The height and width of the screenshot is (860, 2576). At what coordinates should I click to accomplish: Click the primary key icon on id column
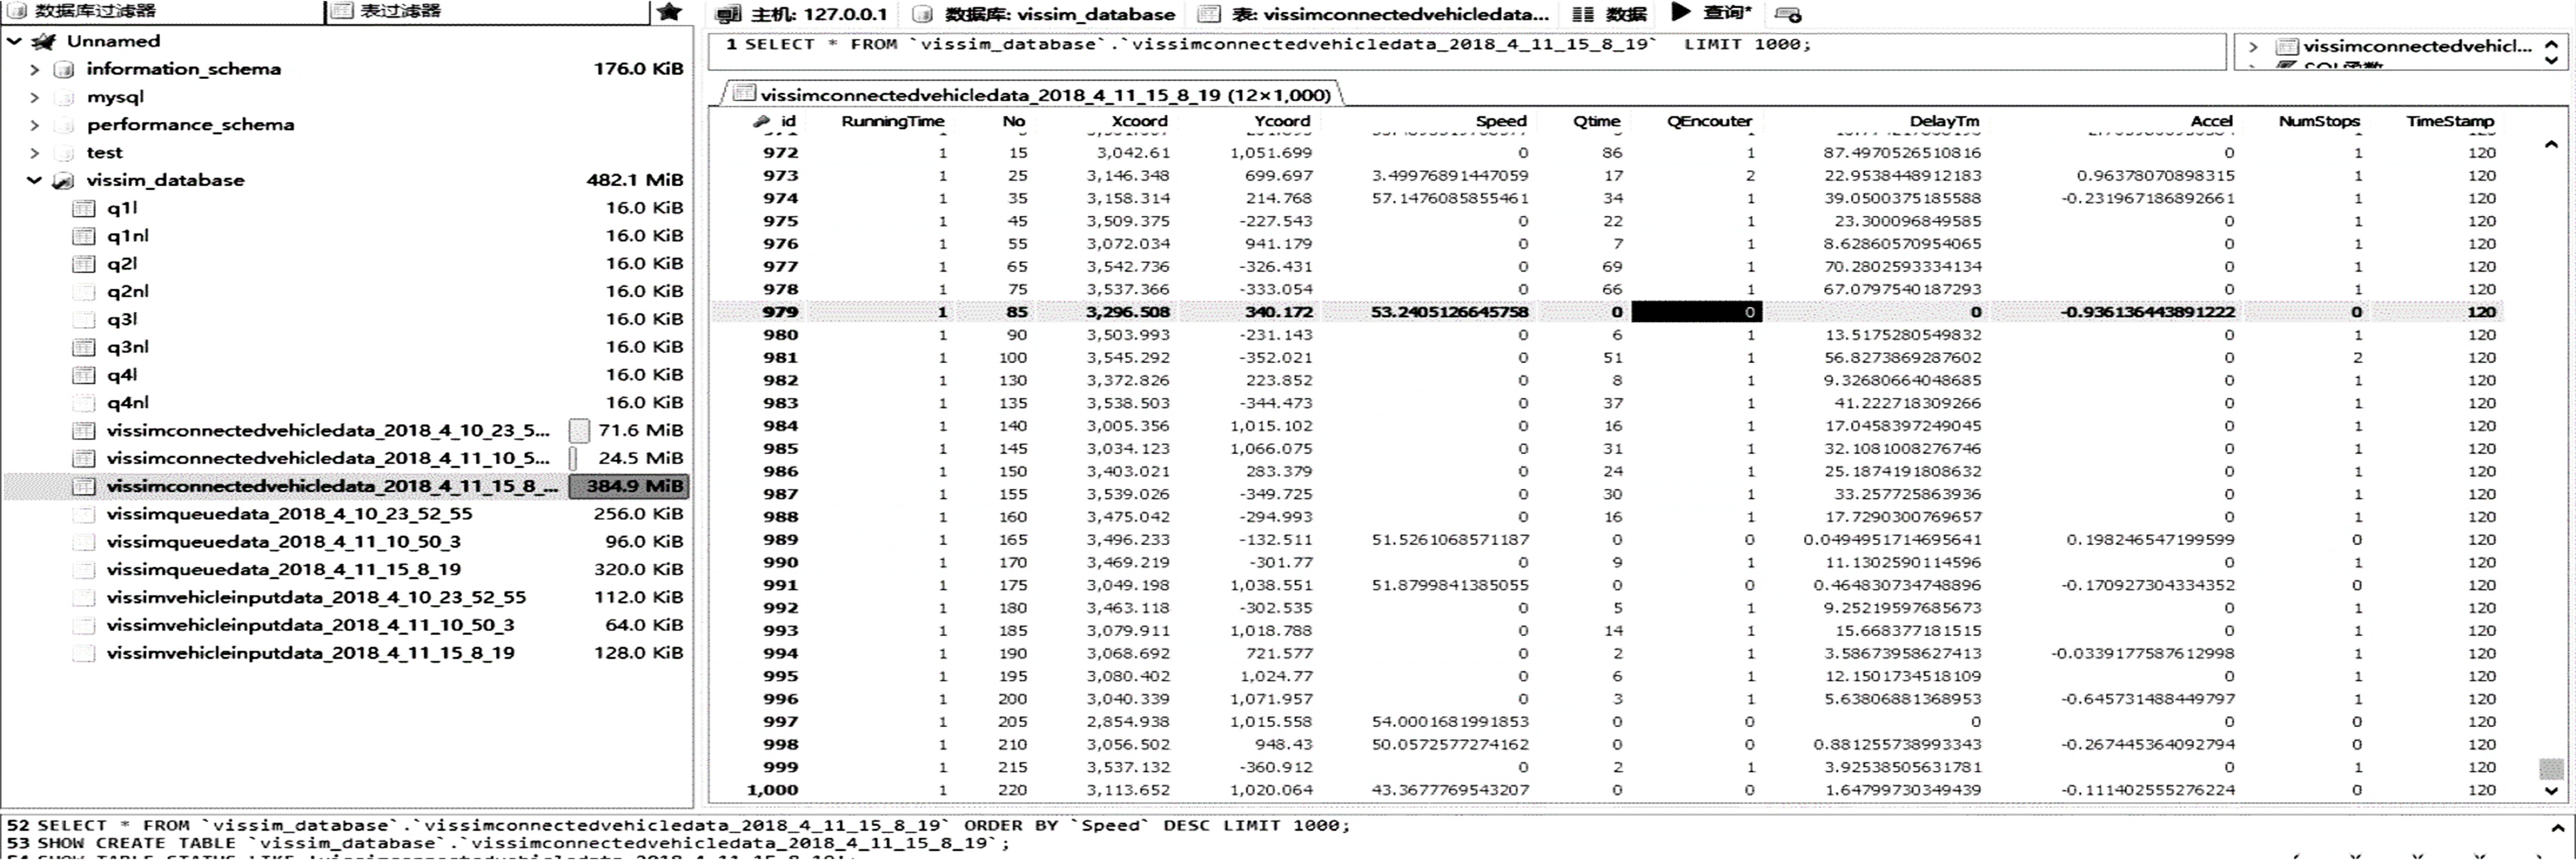point(762,121)
